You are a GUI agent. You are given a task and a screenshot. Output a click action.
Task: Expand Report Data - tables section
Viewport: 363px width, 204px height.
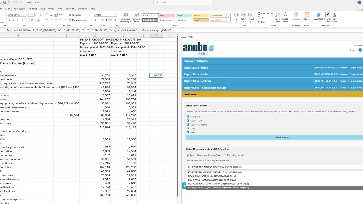pos(272,74)
